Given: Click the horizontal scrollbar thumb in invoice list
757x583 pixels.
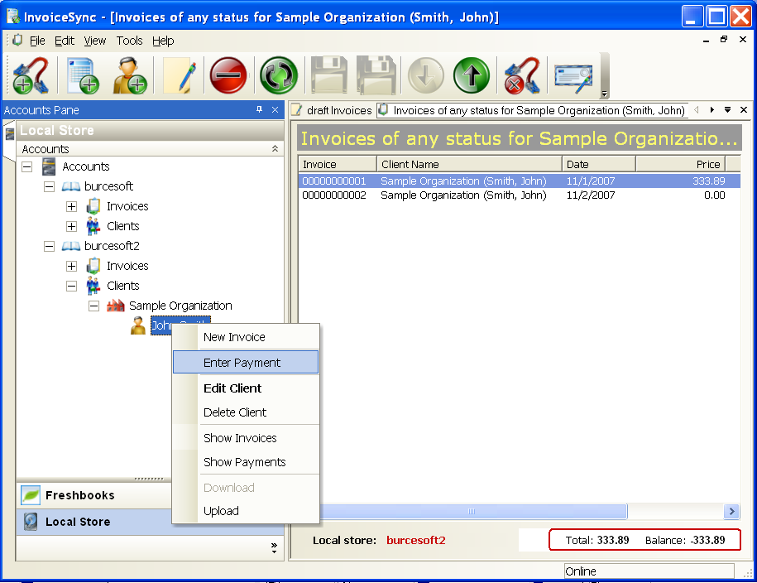Looking at the screenshot, I should 473,512.
